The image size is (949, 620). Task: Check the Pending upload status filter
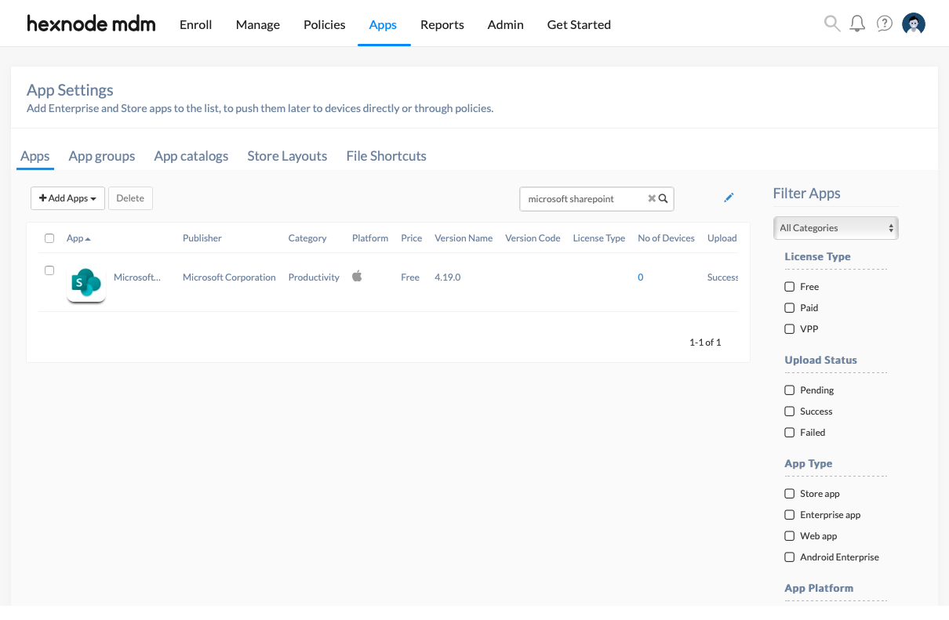pos(790,390)
